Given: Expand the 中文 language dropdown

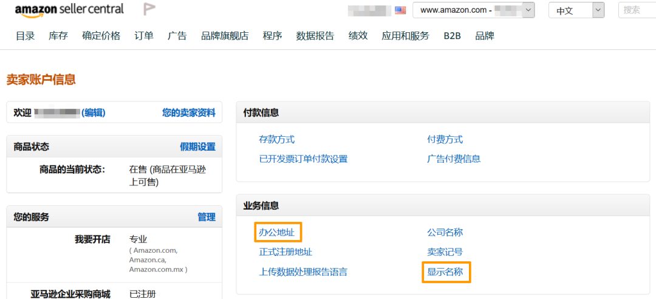Looking at the screenshot, I should click(576, 10).
